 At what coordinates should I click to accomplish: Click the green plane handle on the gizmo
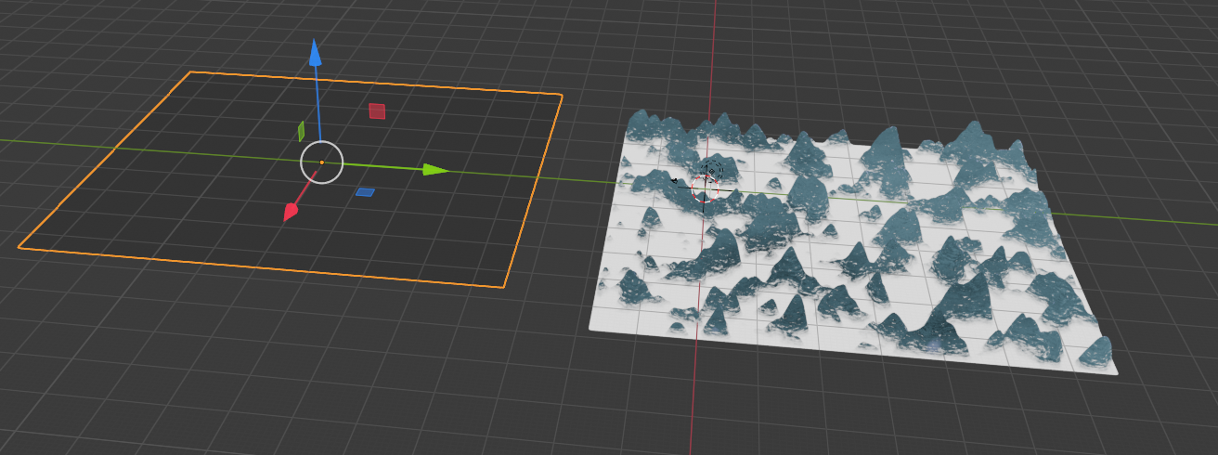pos(301,131)
